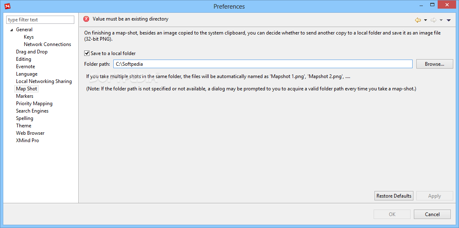
Task: Click the Apply button
Action: [434, 196]
